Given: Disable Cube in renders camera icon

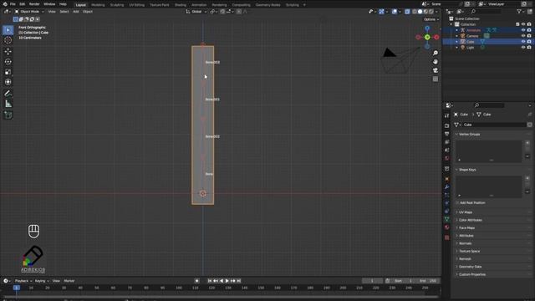Looking at the screenshot, I should pos(529,42).
